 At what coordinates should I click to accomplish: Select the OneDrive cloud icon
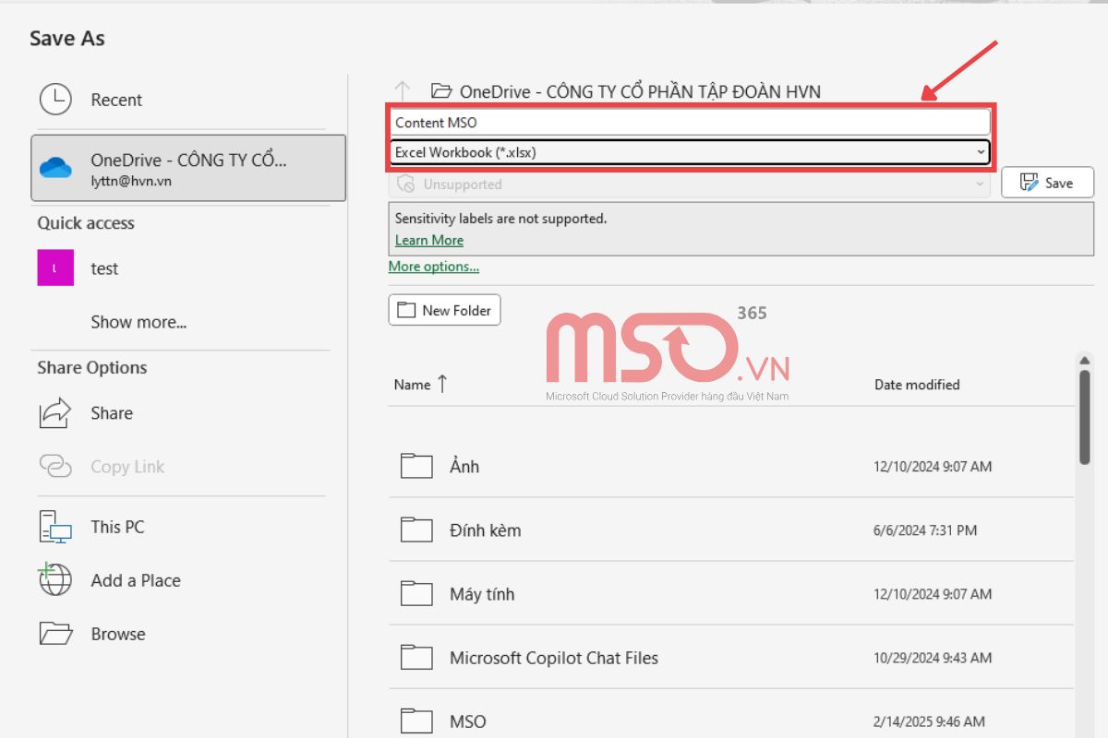pyautogui.click(x=55, y=168)
